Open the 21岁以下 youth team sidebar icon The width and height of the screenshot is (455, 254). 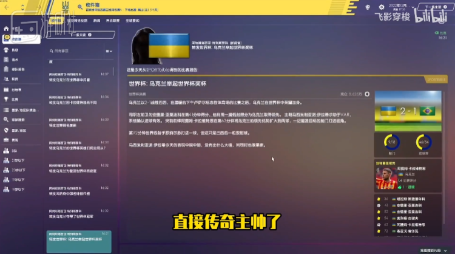pyautogui.click(x=6, y=160)
